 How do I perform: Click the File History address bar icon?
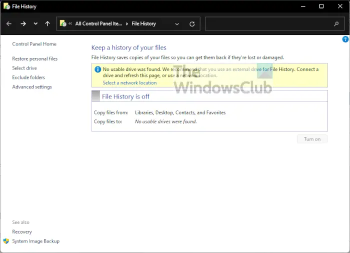tap(63, 23)
